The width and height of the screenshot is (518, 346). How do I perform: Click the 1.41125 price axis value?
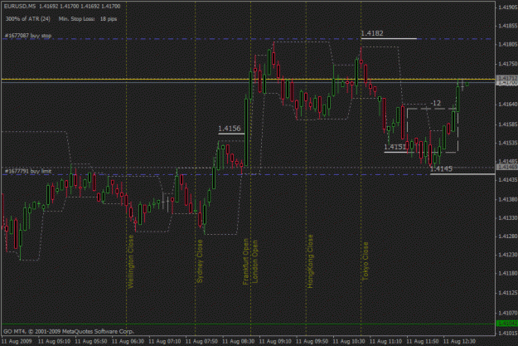click(508, 293)
